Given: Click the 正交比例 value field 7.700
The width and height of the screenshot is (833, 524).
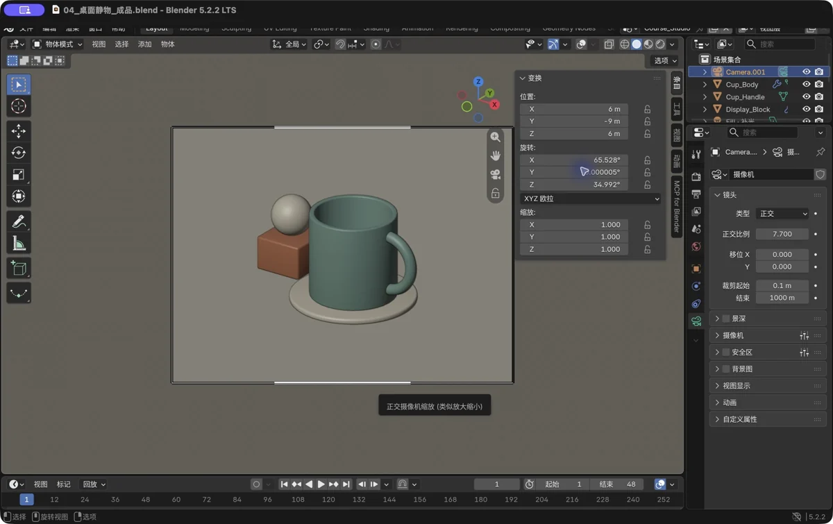Looking at the screenshot, I should coord(782,235).
